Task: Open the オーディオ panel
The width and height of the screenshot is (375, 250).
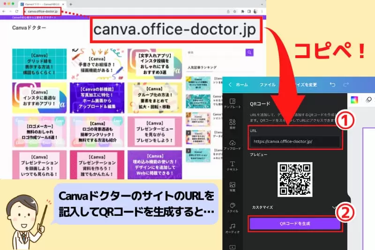Action: click(232, 228)
